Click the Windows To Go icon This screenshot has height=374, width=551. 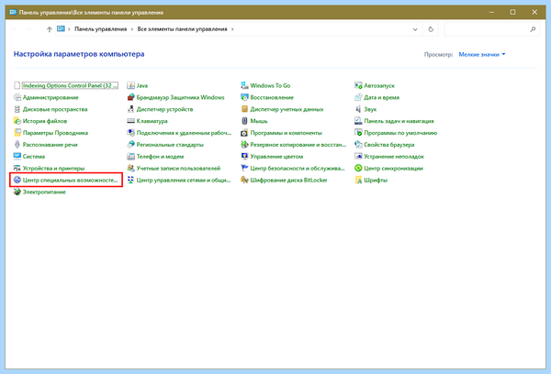244,85
